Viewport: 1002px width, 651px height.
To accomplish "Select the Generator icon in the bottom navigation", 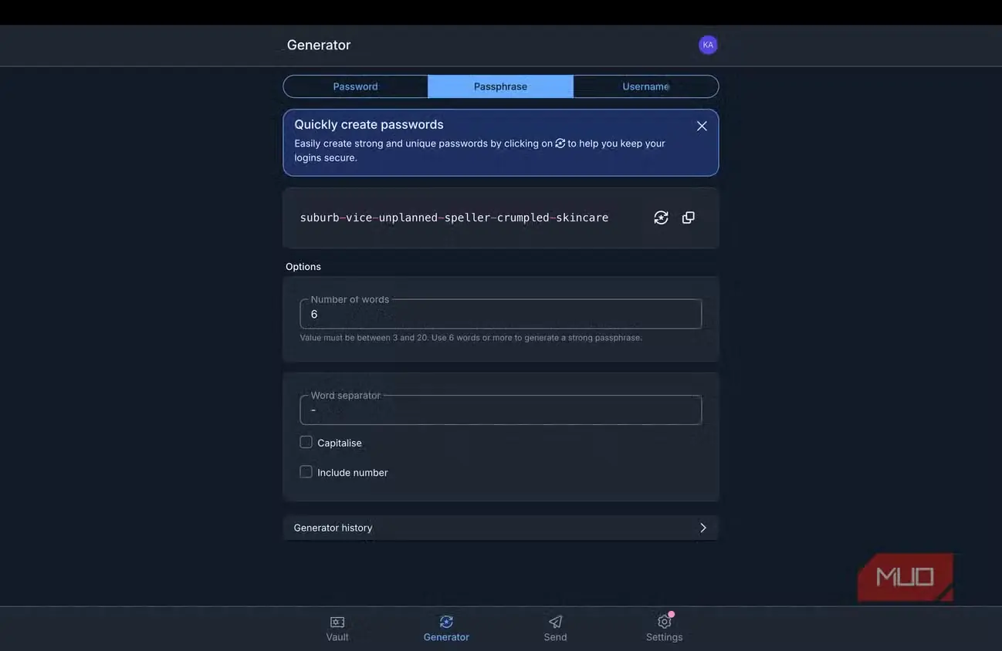I will pos(446,622).
